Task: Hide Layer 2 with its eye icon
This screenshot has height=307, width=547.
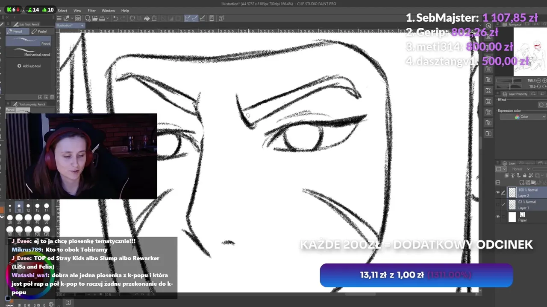Action: (498, 192)
